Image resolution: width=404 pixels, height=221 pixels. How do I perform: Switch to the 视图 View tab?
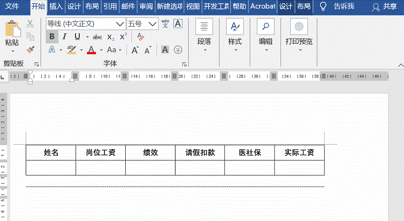coord(193,6)
